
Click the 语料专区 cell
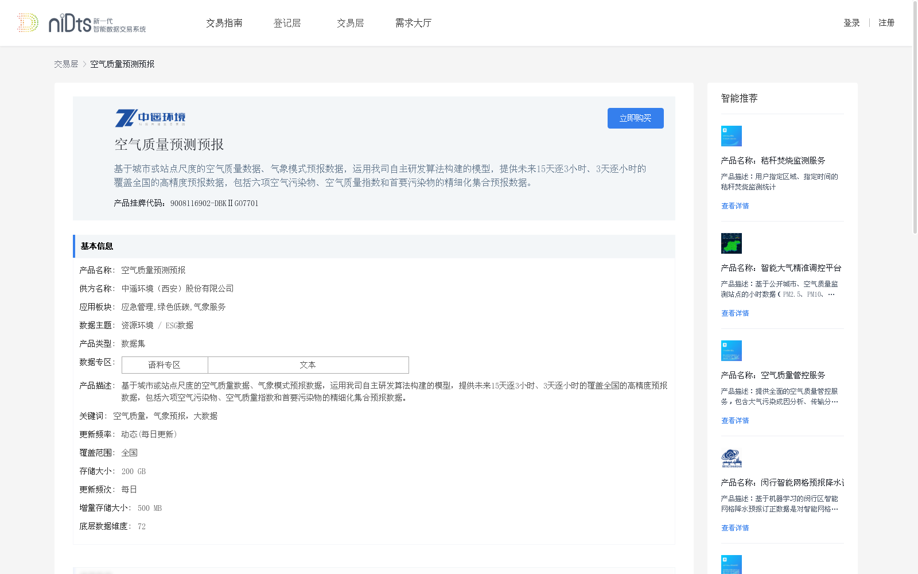tap(165, 365)
